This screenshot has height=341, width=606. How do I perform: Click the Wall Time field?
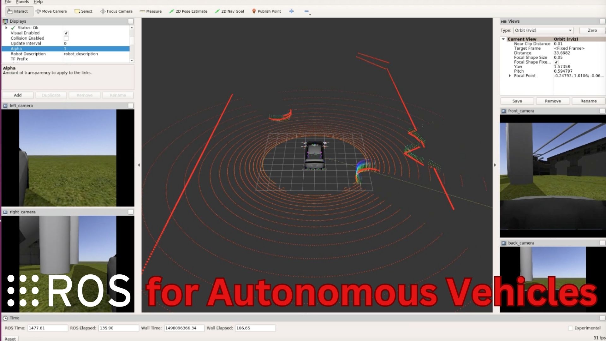(x=184, y=328)
